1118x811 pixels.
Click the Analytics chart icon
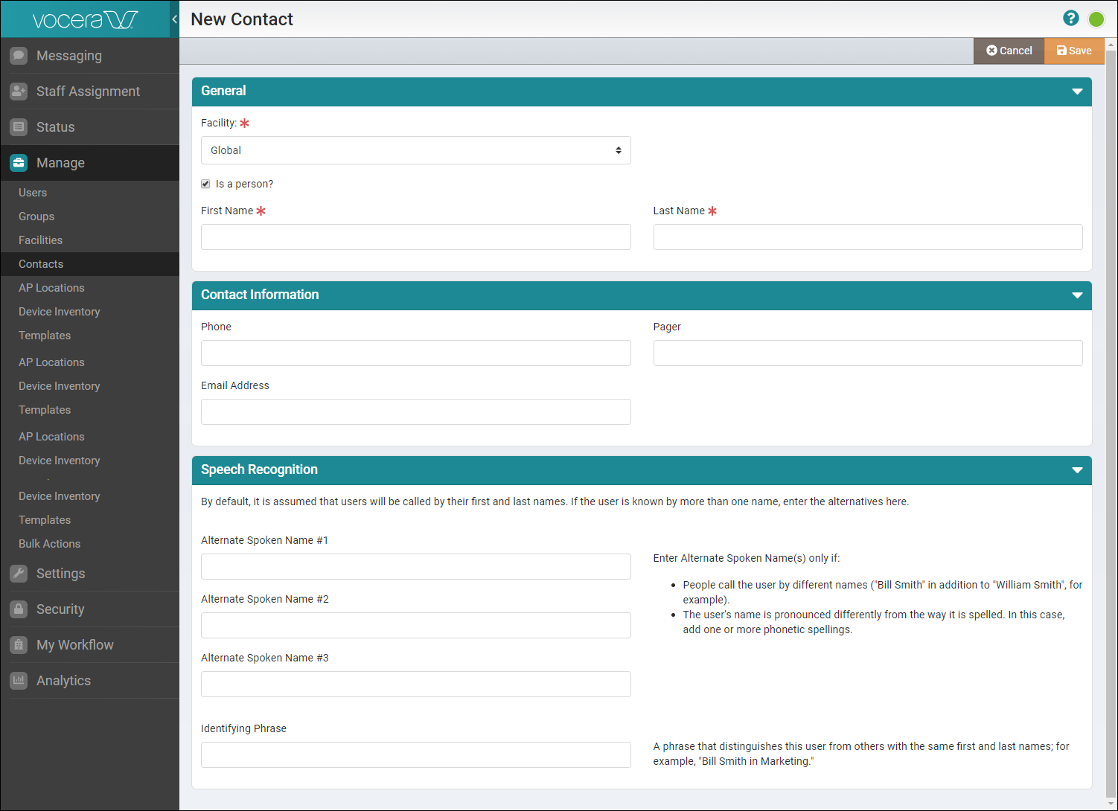(19, 681)
